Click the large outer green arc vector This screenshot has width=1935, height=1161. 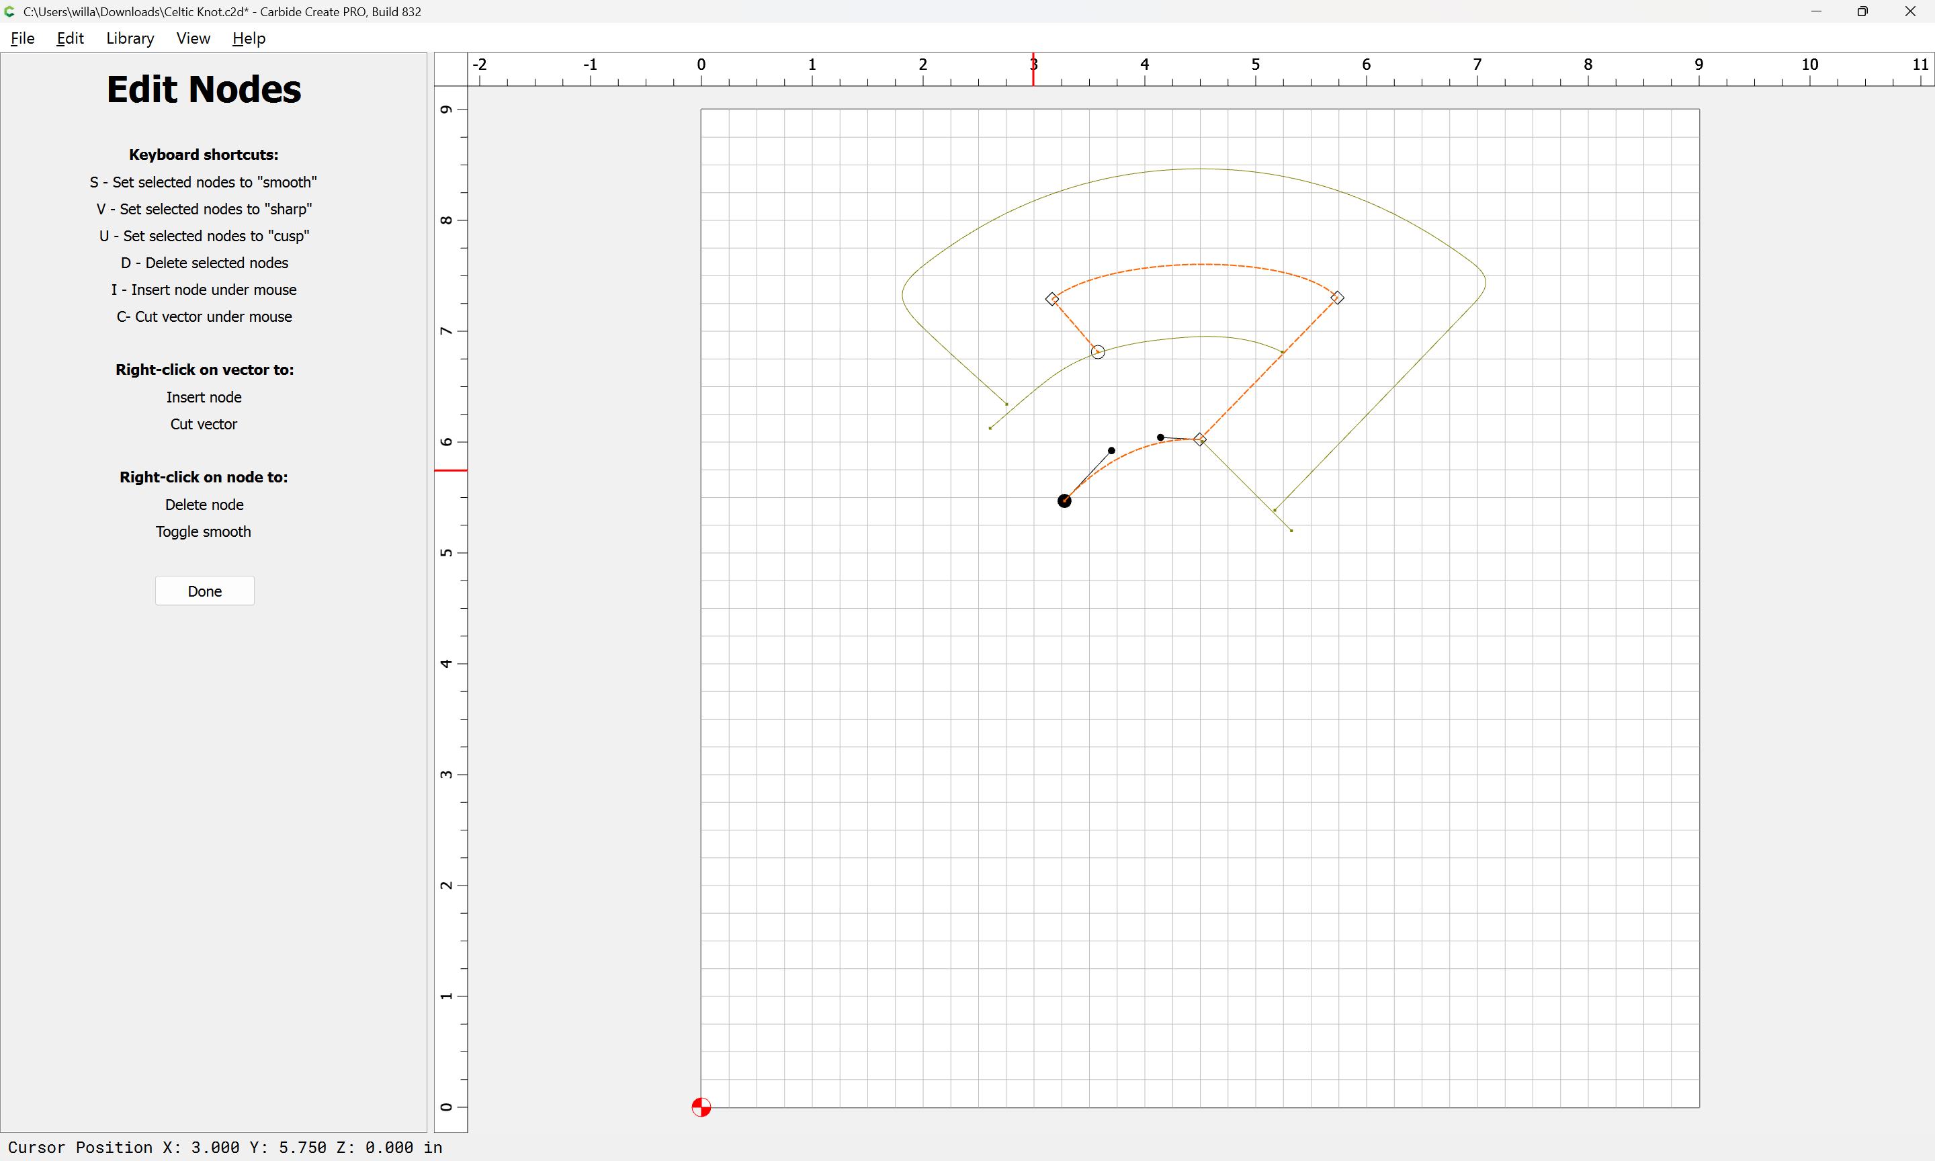click(1201, 169)
